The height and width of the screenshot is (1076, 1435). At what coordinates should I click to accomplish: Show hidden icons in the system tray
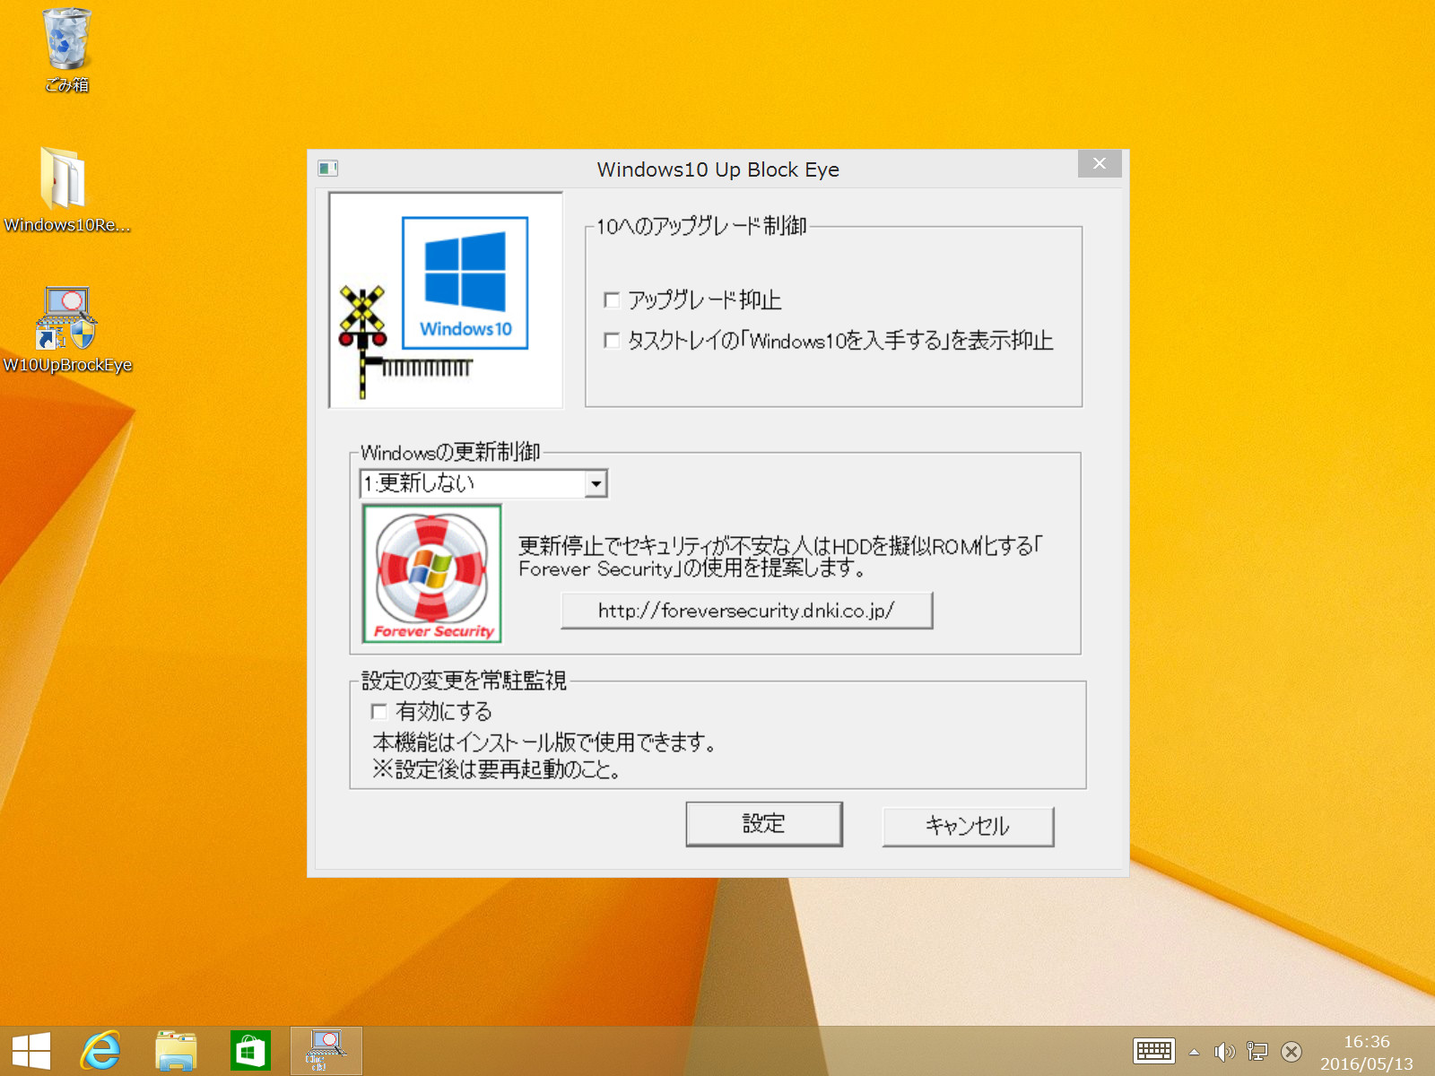[1193, 1051]
